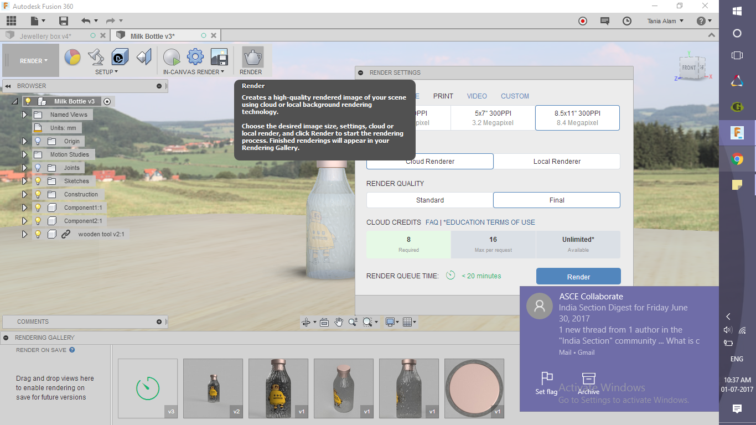
Task: Activate radio button beside Milk Bottle v3
Action: 107,101
